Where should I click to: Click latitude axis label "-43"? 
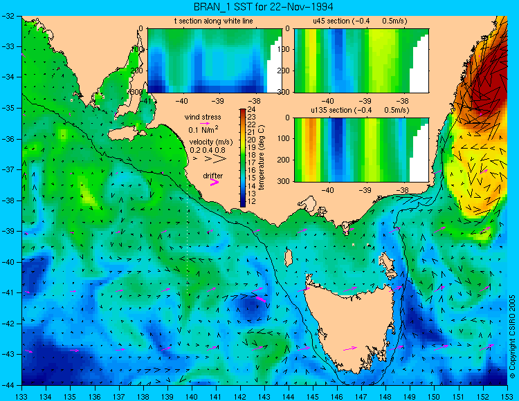coord(8,354)
